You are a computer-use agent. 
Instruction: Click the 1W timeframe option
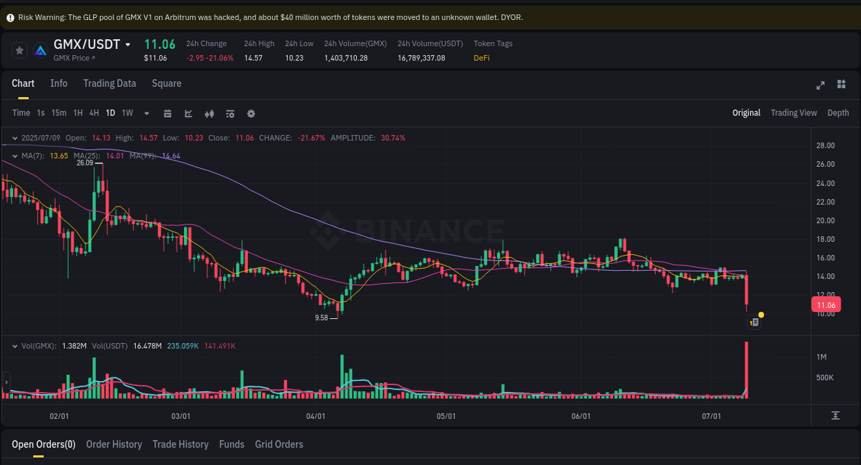pyautogui.click(x=127, y=113)
